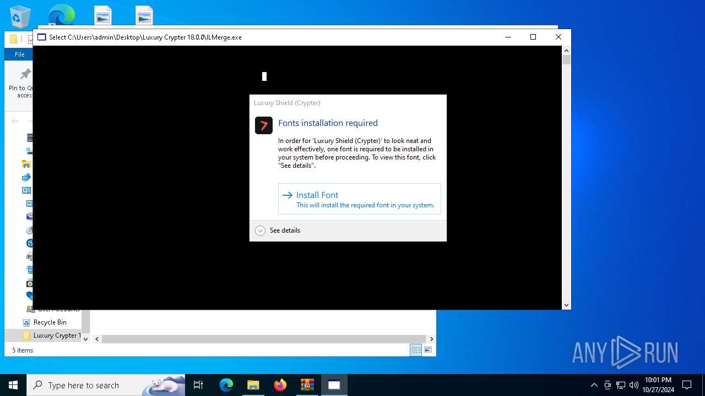705x396 pixels.
Task: Open the File tab in File Explorer
Action: tap(19, 54)
